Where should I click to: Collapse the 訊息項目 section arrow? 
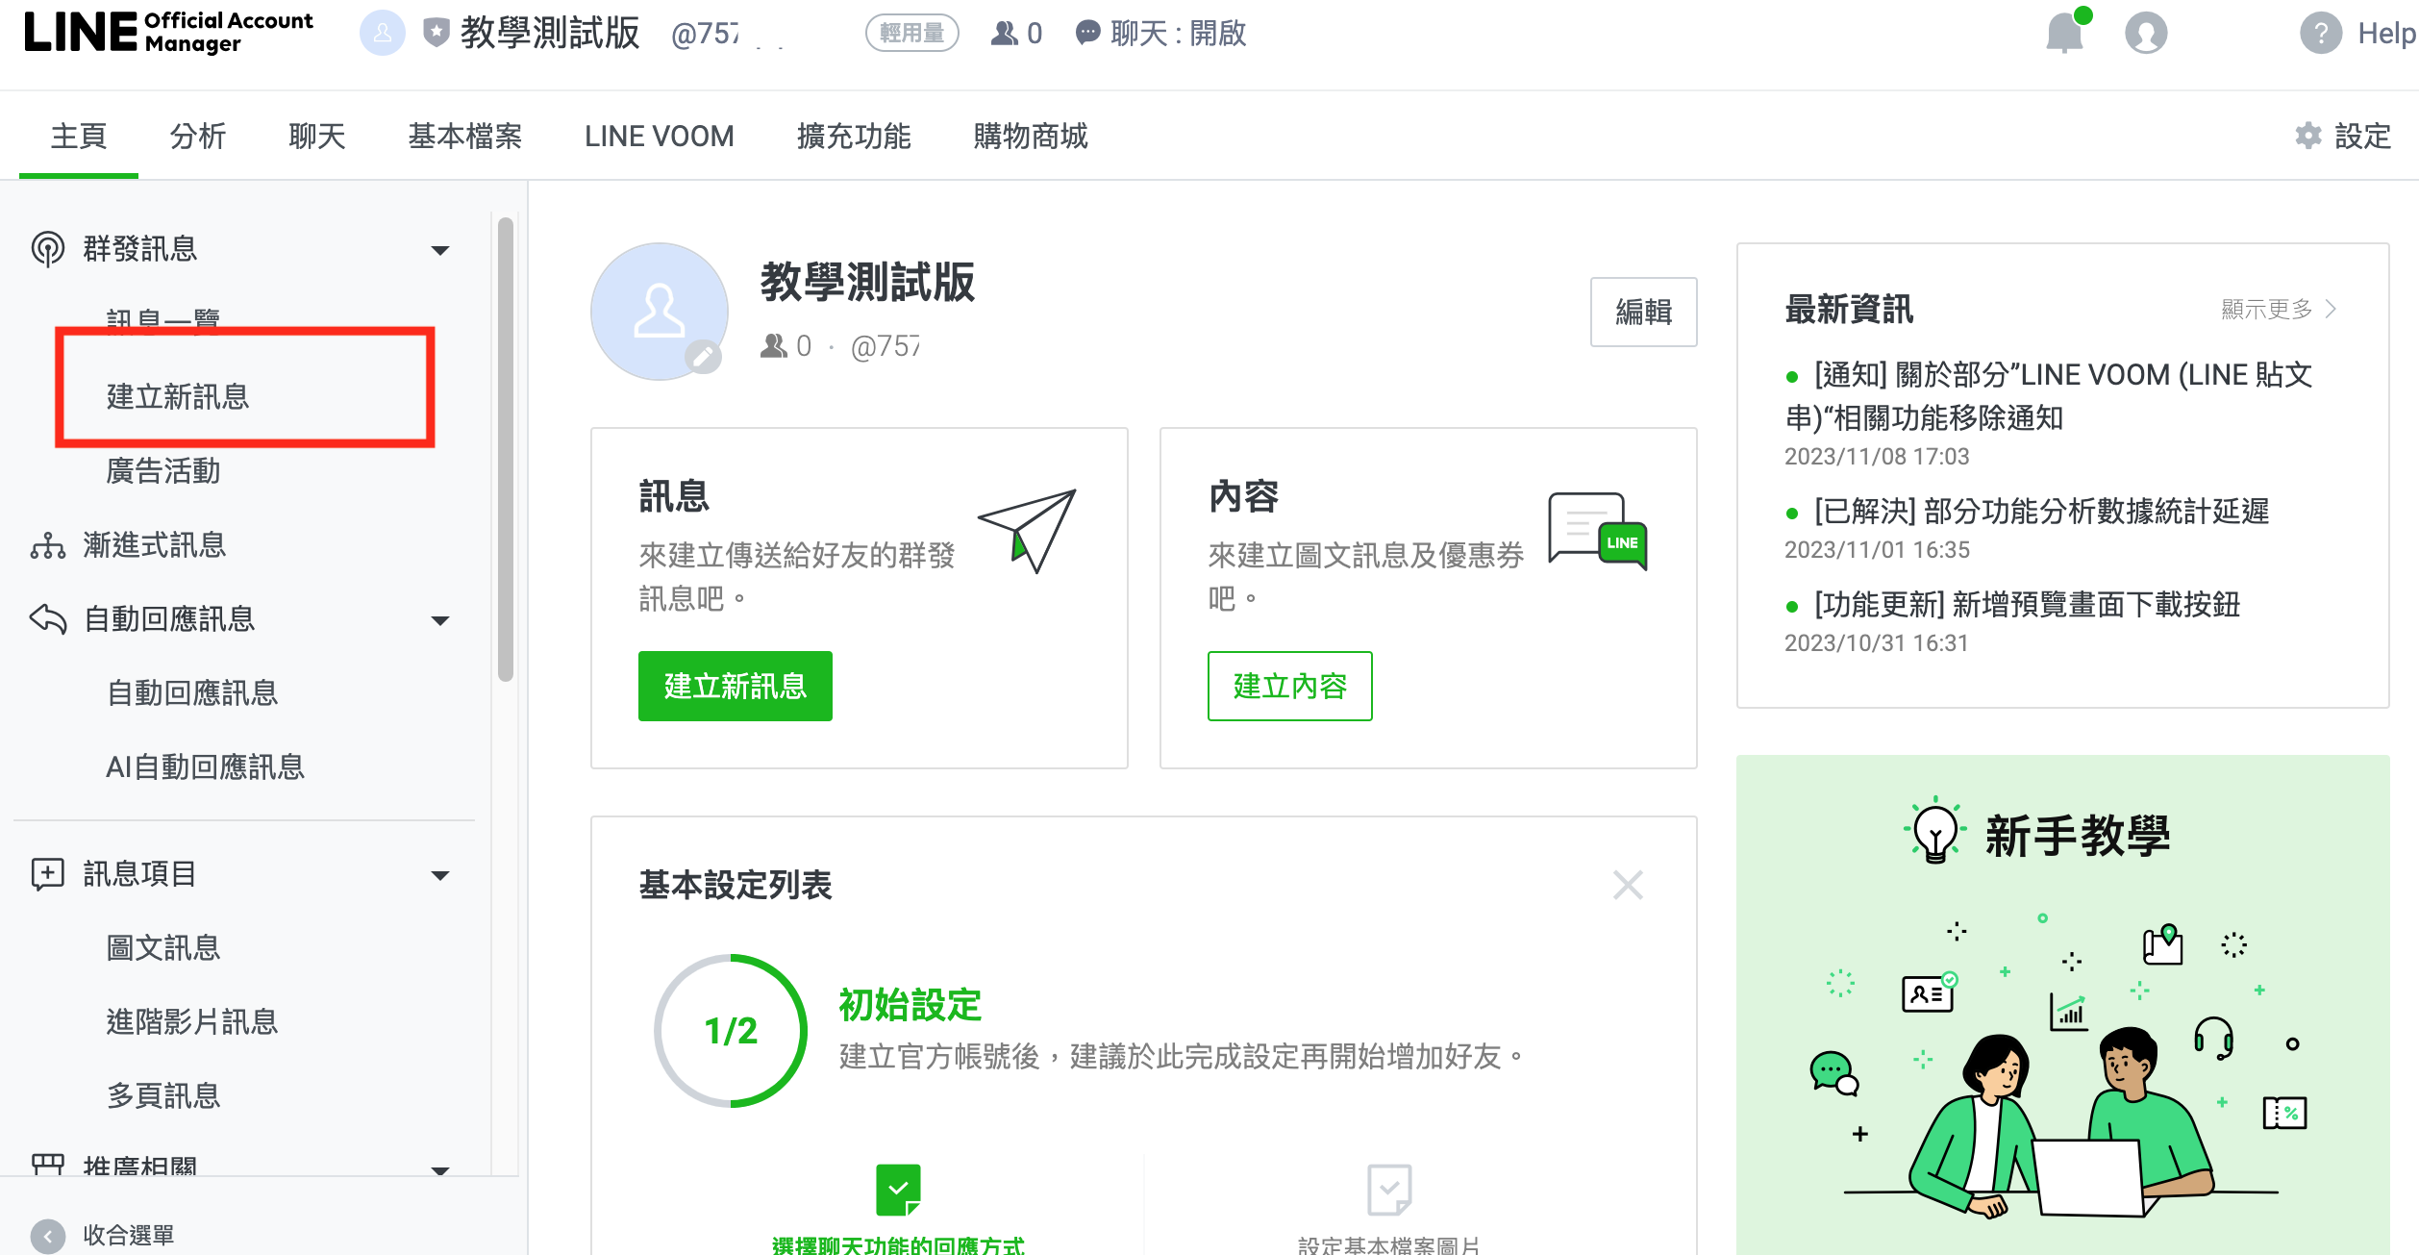point(440,875)
